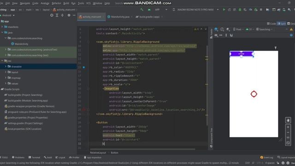This screenshot has height=166, width=295.
Task: Open the Event Log
Action: [x=266, y=157]
